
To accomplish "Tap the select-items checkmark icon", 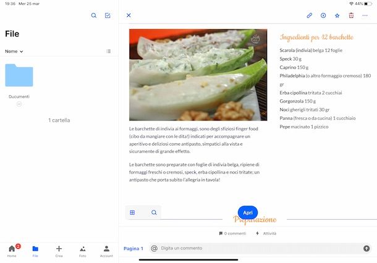I will [108, 15].
